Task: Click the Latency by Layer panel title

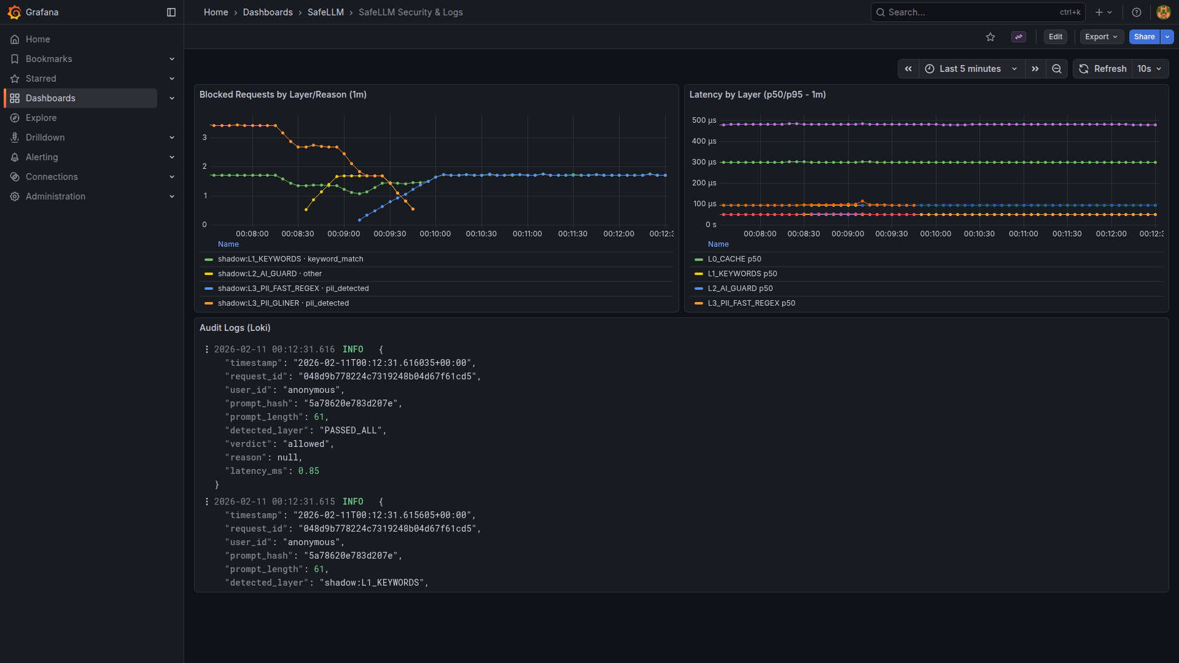Action: coord(758,95)
